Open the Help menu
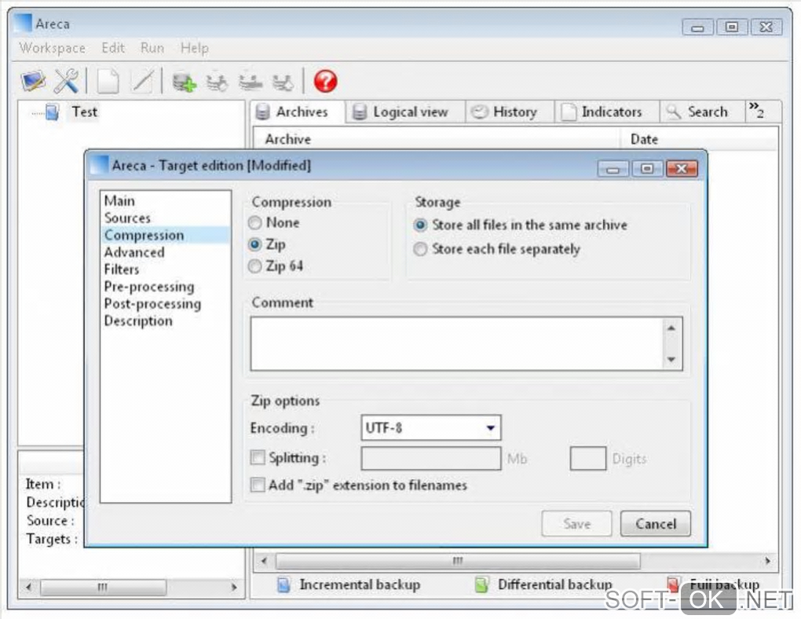The width and height of the screenshot is (801, 619). [195, 48]
